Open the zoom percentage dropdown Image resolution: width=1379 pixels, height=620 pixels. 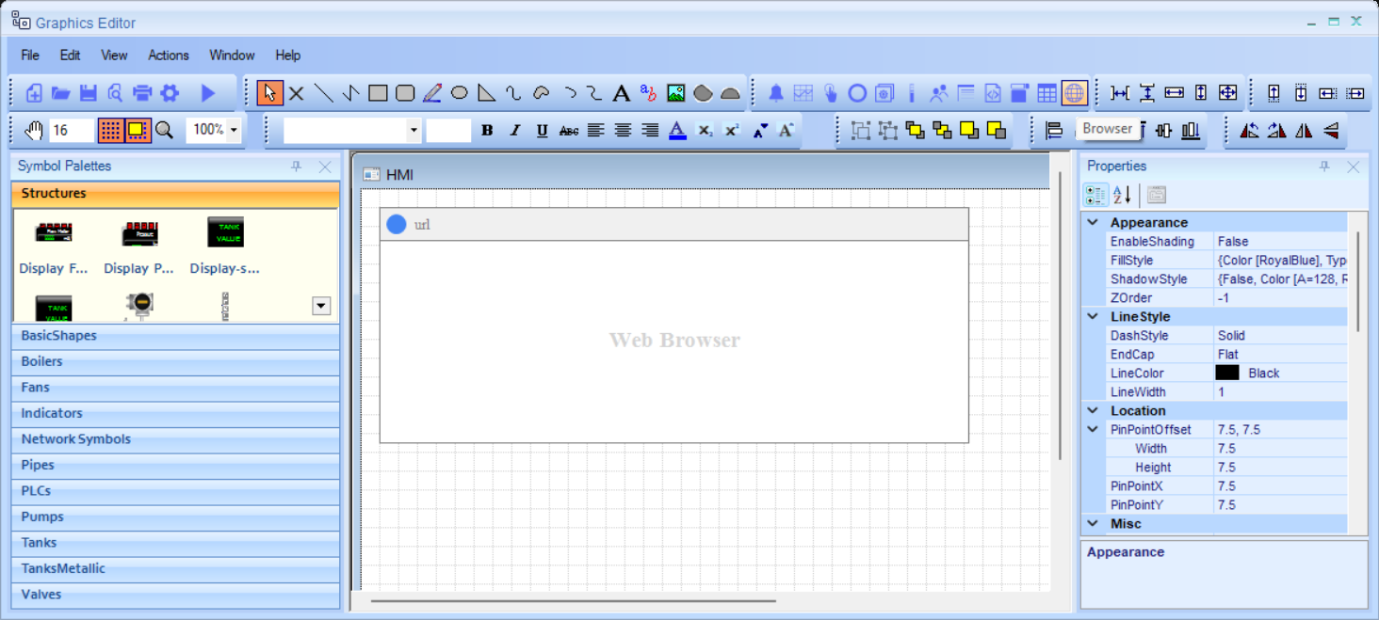point(234,130)
